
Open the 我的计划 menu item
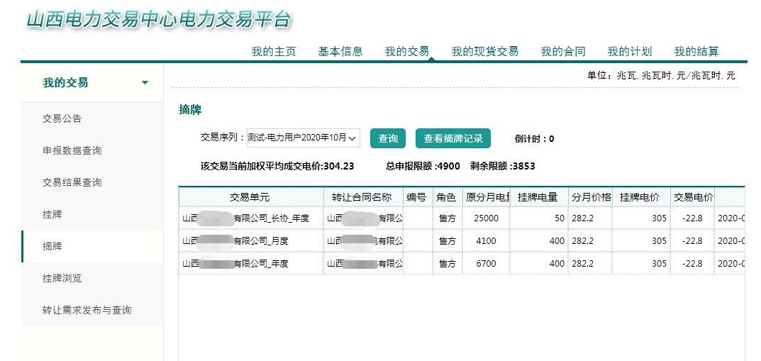click(x=630, y=51)
